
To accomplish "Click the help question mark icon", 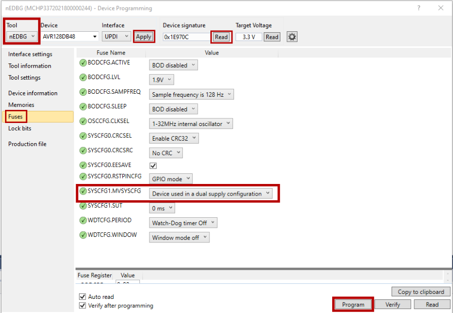I will click(x=419, y=8).
